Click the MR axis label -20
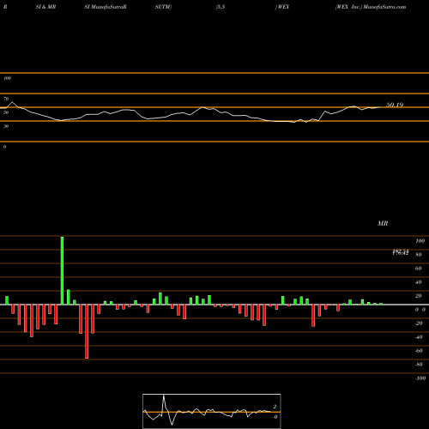The height and width of the screenshot is (429, 429). 419,323
